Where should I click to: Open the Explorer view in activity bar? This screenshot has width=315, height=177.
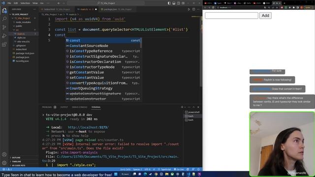(4, 10)
